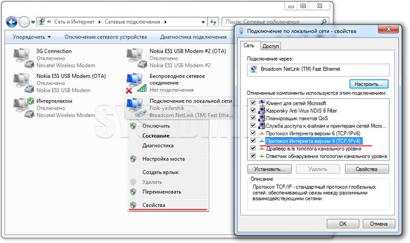Disable Протокол Интернета версии 6 checkbox
Screen dimensions: 410x243
(x=253, y=134)
